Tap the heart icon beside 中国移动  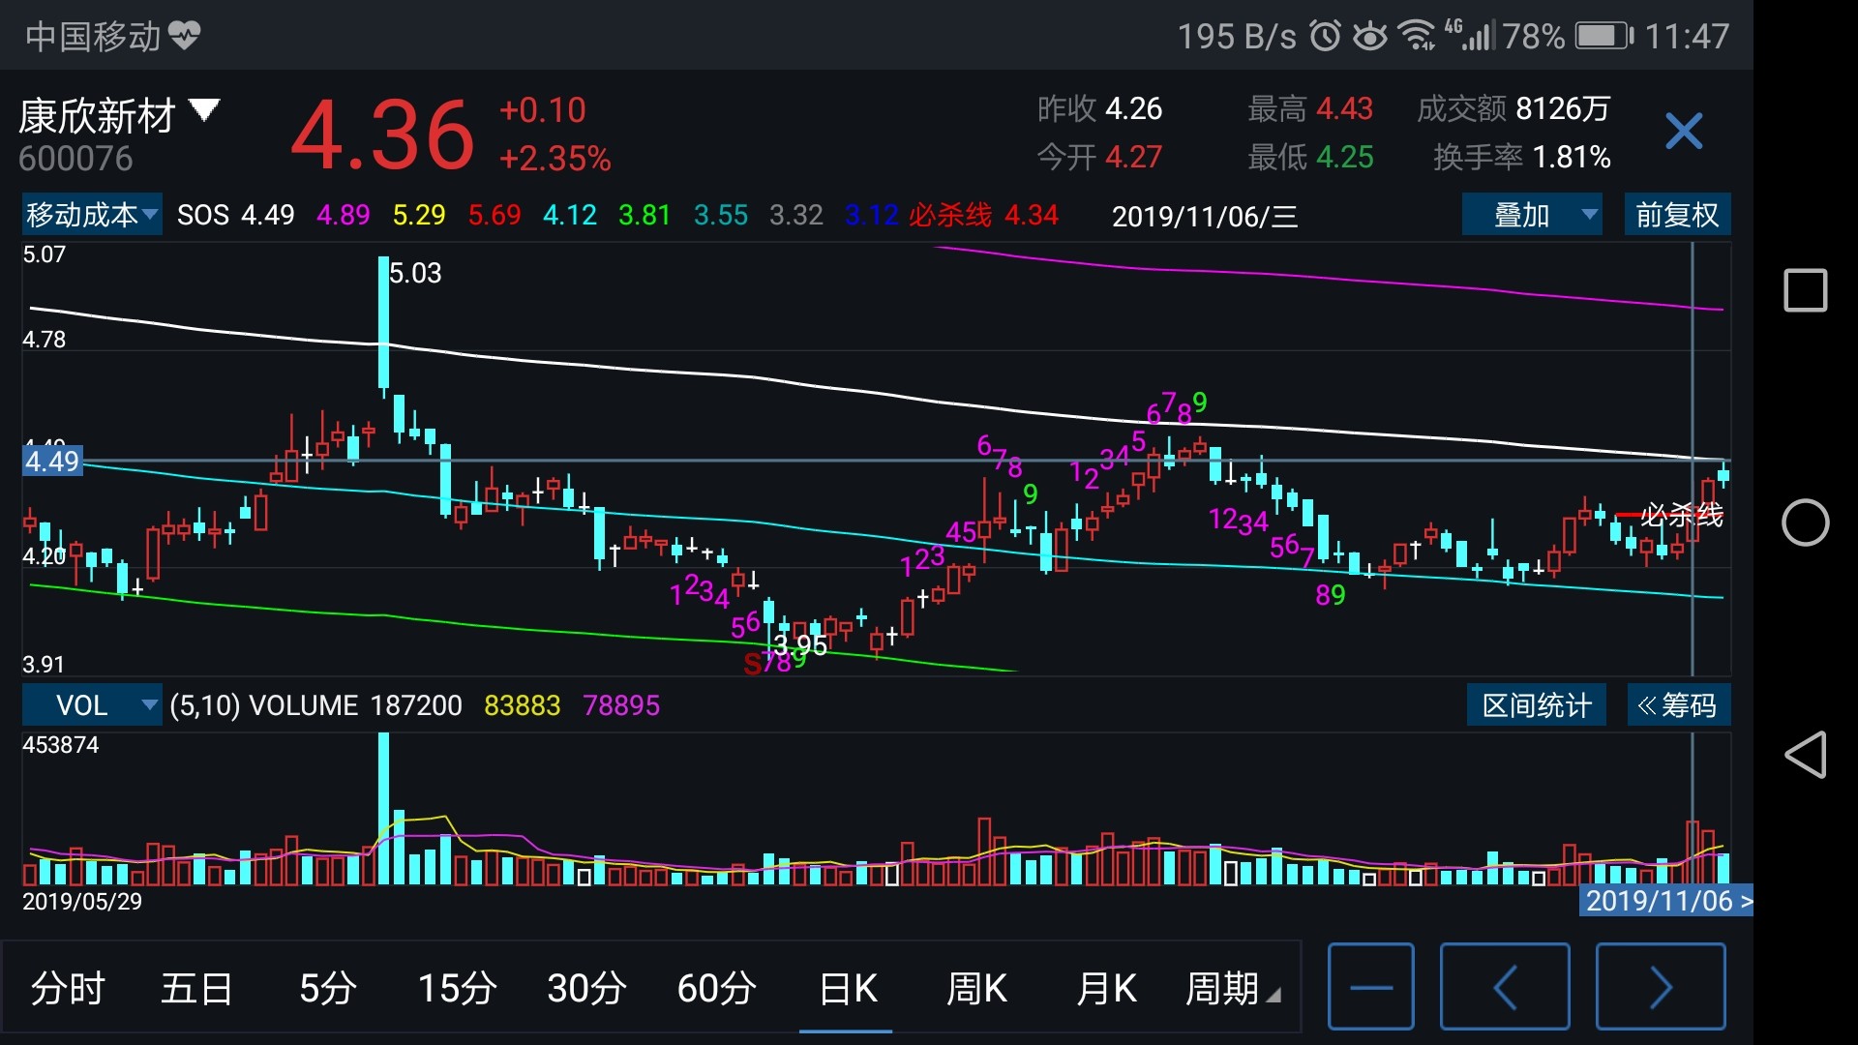pos(184,36)
